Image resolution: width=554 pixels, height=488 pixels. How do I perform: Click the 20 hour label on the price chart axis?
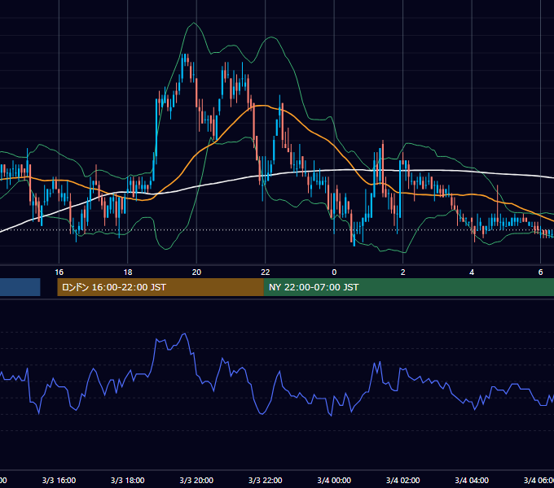pos(196,272)
